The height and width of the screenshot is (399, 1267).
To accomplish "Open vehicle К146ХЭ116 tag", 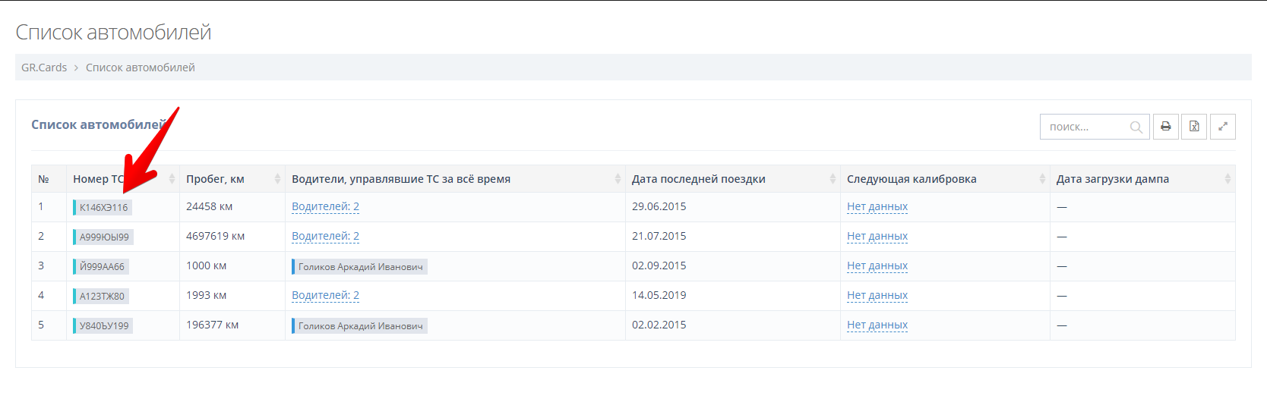I will click(103, 207).
